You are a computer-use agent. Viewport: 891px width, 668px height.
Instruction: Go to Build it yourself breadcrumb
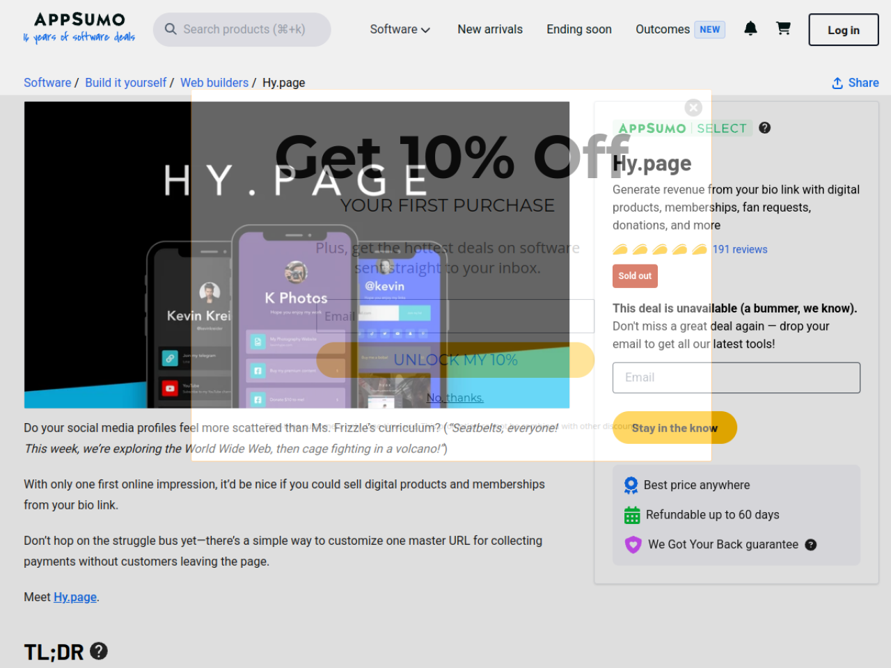point(126,83)
